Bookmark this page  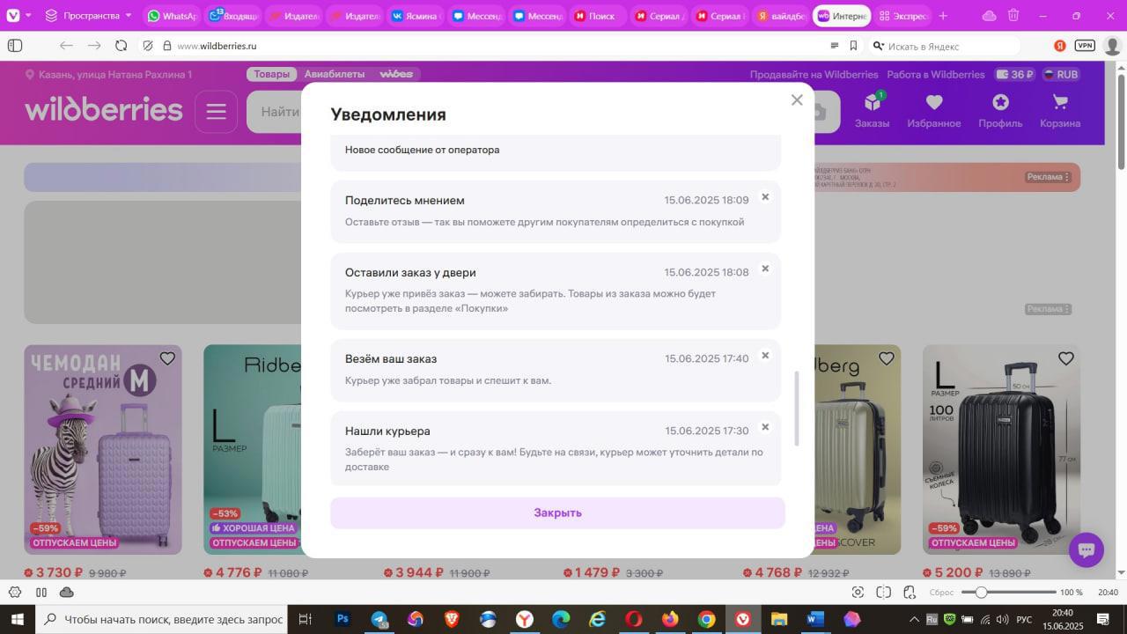pos(853,46)
